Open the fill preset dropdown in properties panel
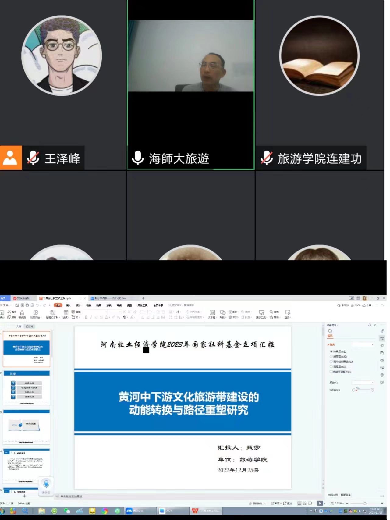This screenshot has width=390, height=520. click(x=363, y=344)
